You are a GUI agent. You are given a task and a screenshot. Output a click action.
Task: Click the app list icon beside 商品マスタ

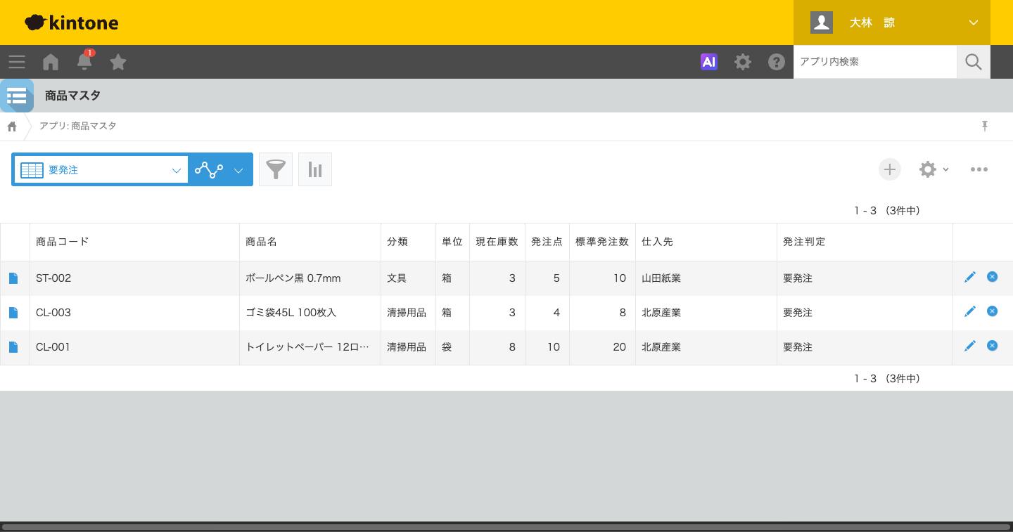[x=17, y=96]
